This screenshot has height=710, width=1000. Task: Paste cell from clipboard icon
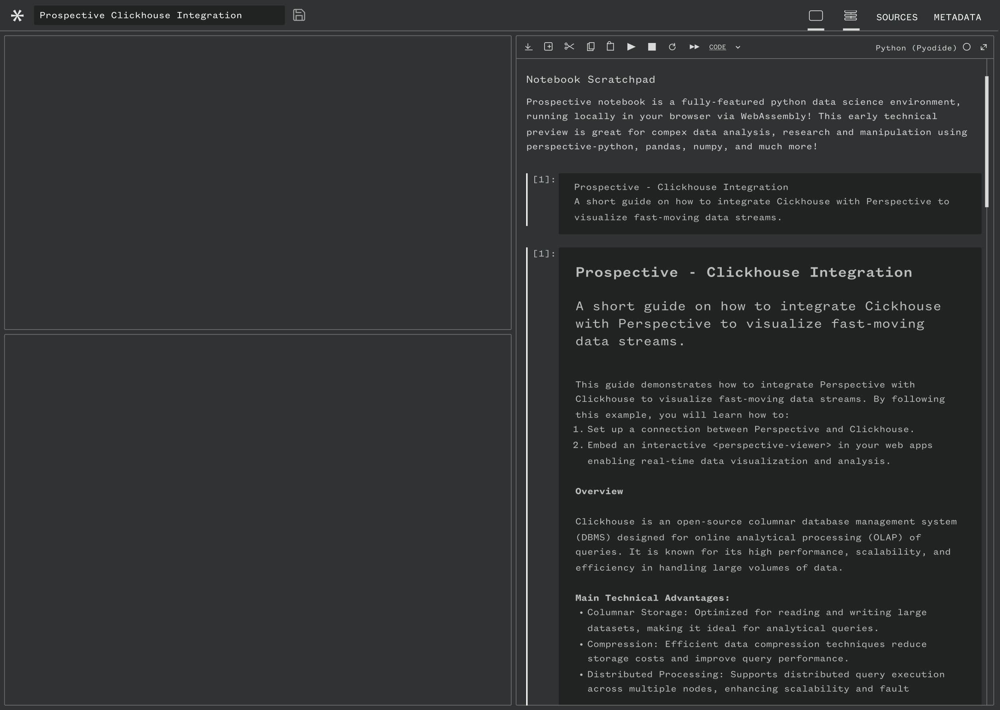pyautogui.click(x=610, y=46)
